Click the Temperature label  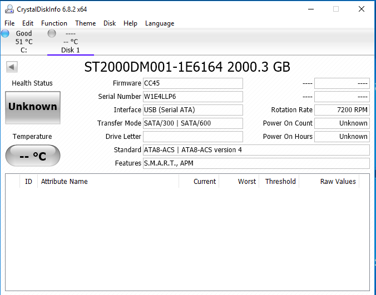tap(32, 137)
